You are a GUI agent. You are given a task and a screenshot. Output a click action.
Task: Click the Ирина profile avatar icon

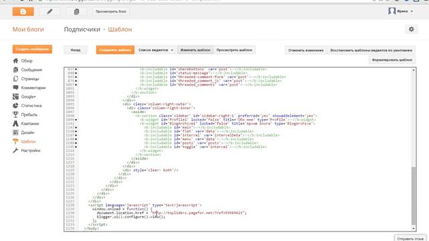click(x=391, y=11)
